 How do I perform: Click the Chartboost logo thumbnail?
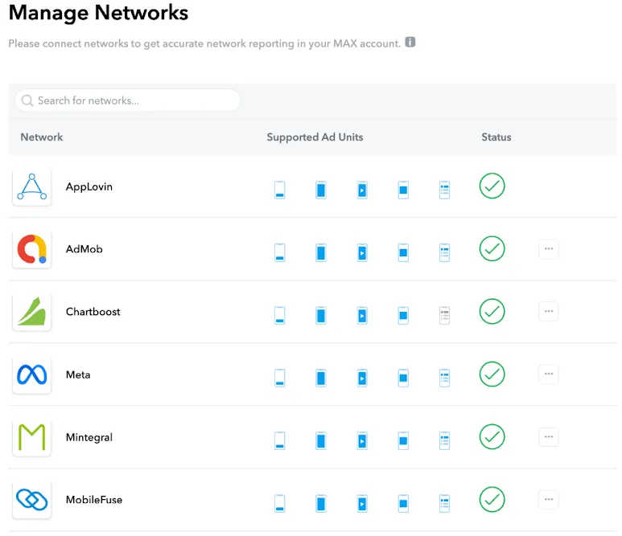coord(31,312)
